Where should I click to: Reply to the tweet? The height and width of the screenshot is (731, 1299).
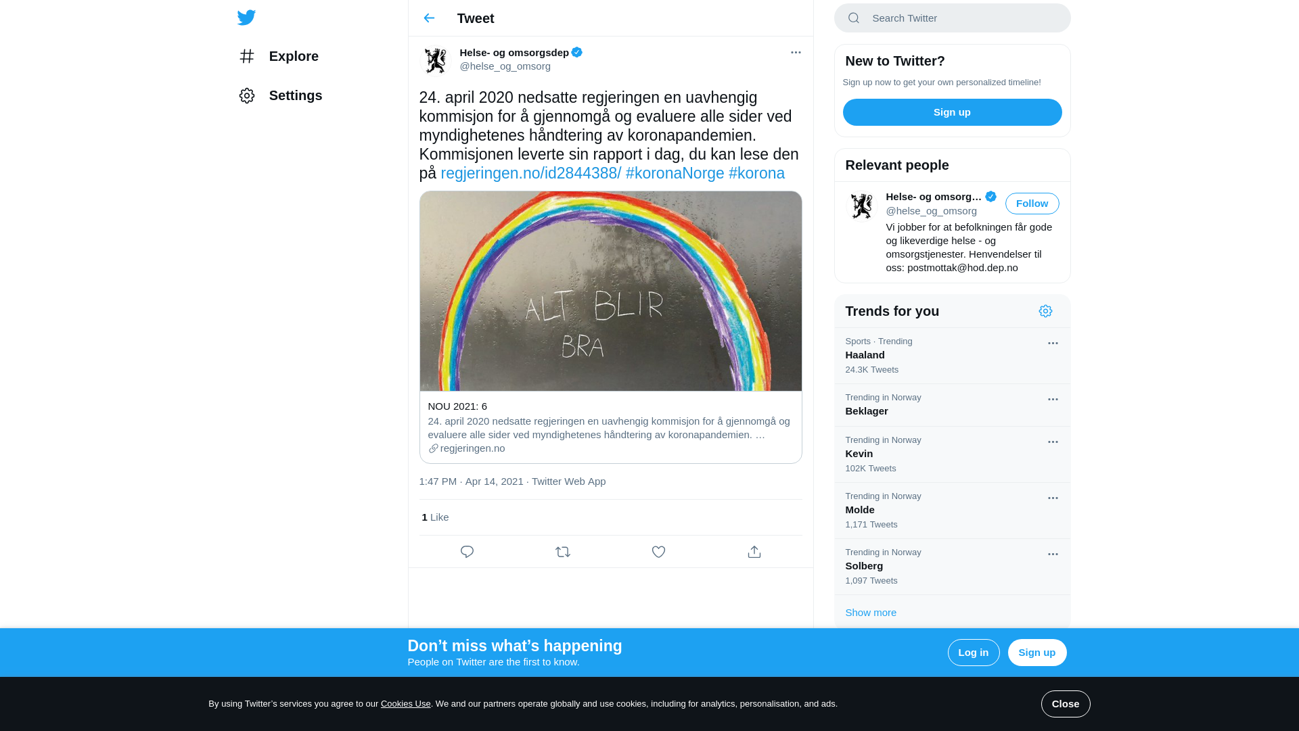[x=467, y=552]
